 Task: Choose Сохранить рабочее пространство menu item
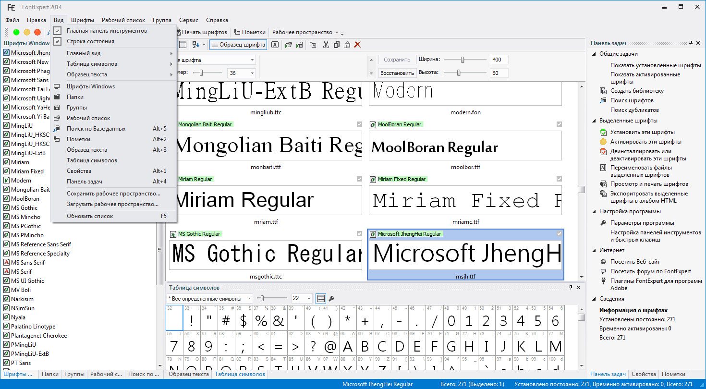point(114,194)
